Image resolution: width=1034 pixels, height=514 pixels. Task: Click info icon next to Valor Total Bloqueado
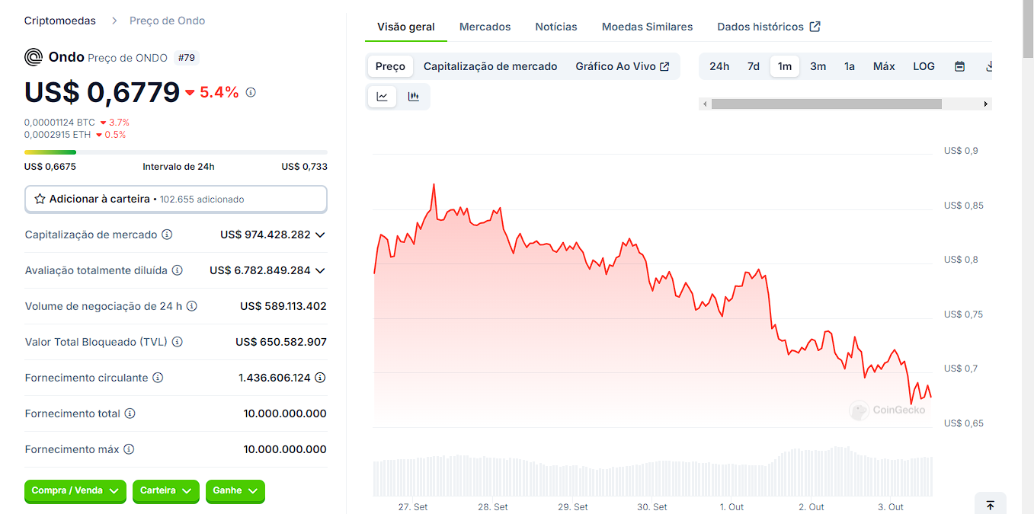(x=177, y=342)
